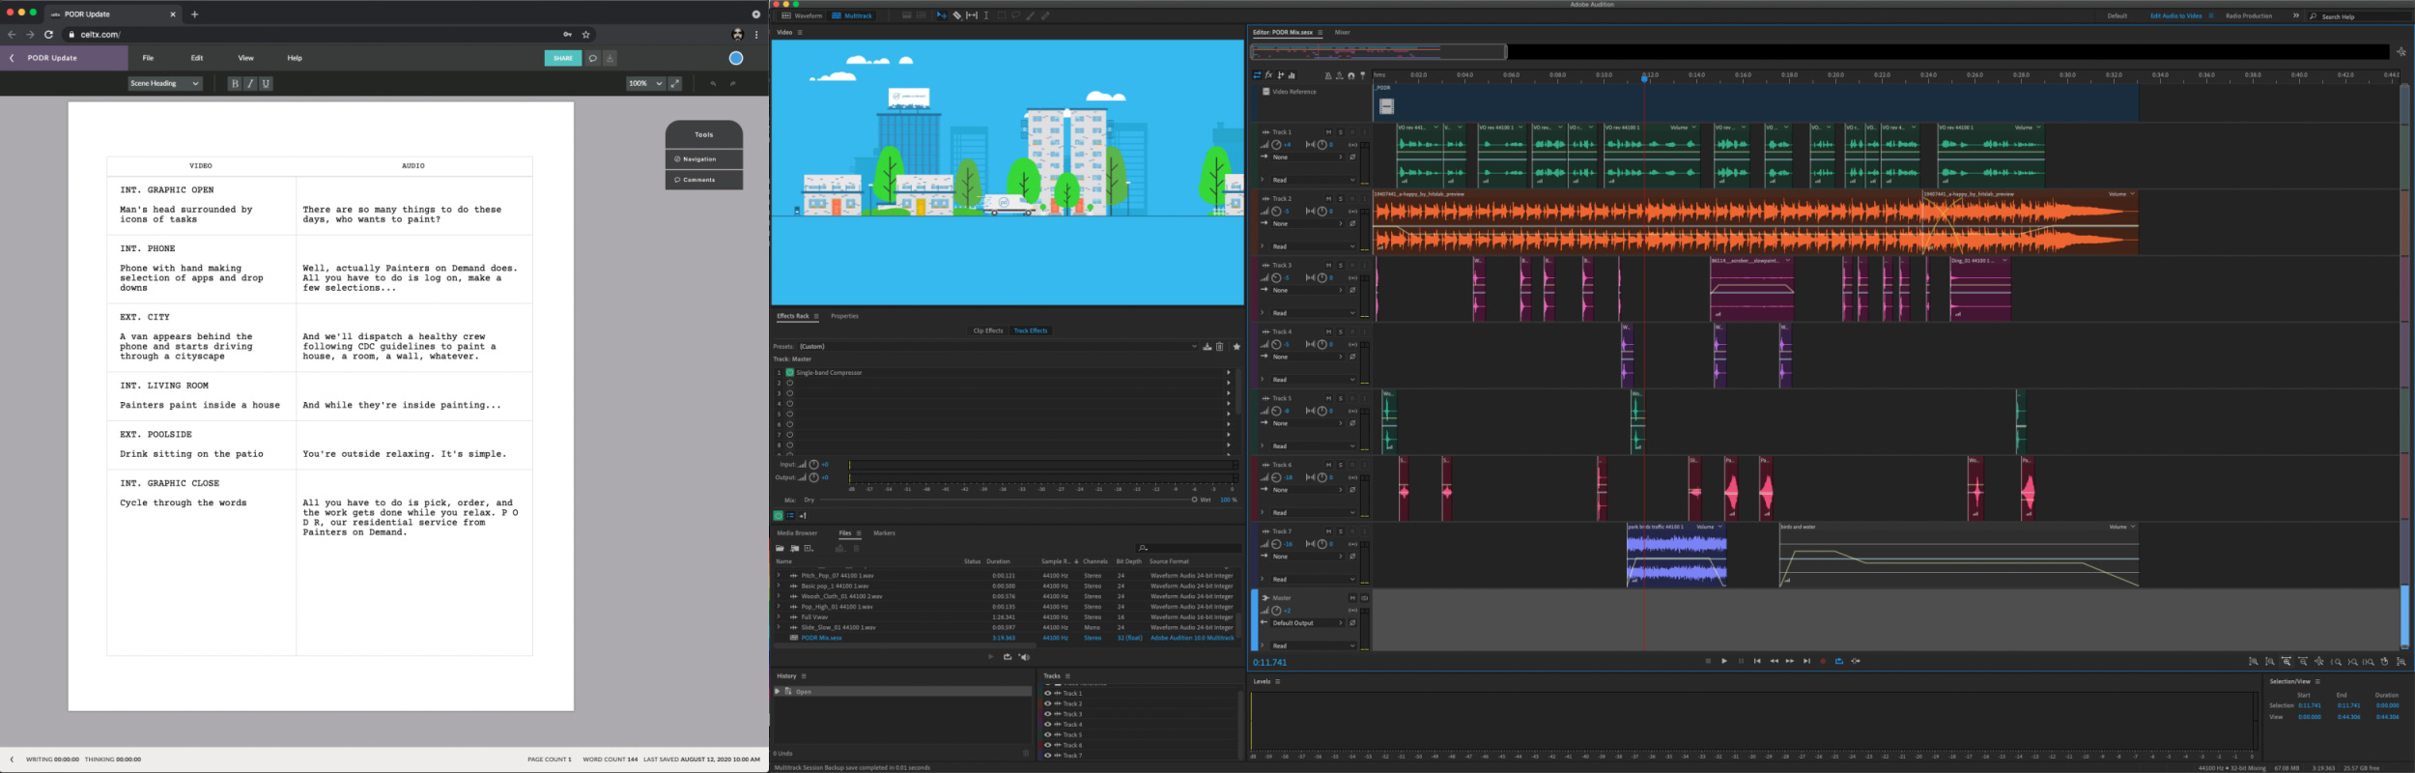Viewport: 2415px width, 773px height.
Task: Click the Rewind transport button
Action: 1774,661
